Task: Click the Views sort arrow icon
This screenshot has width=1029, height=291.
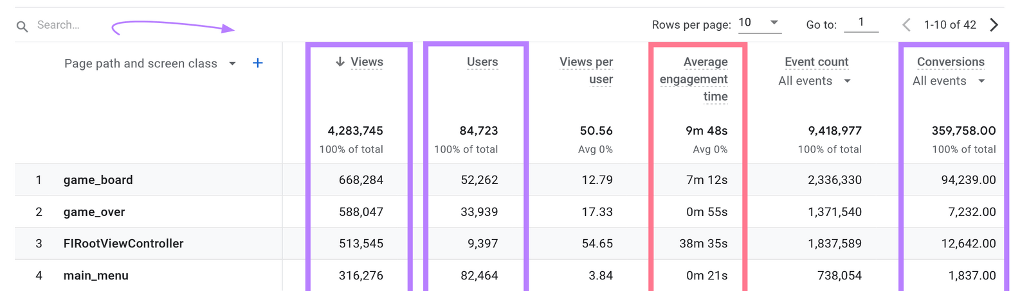Action: [340, 62]
